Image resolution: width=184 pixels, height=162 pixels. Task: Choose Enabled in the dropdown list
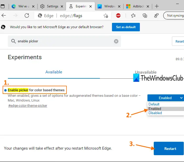coord(166,109)
